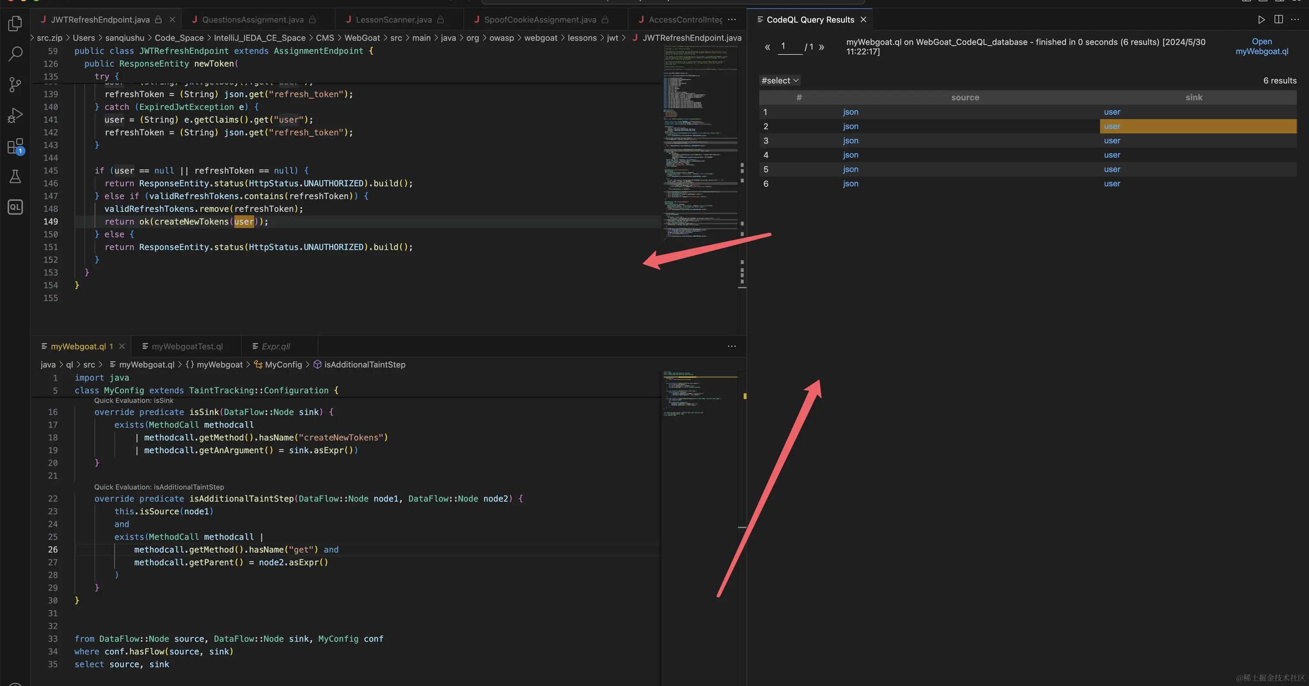Click the page number input field
Viewport: 1309px width, 686px height.
pos(790,46)
